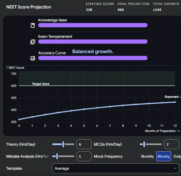The height and width of the screenshot is (176, 181).
Task: Click the 'Balanced growth.' text
Action: (x=93, y=51)
